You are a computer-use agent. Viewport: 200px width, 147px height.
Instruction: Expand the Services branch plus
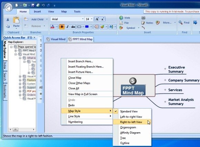point(165,90)
